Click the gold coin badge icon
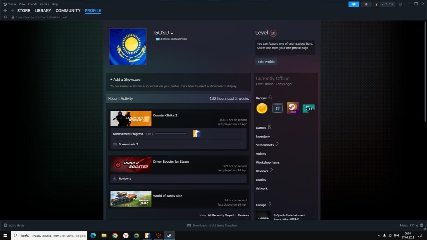This screenshot has width=427, height=240. pos(262,108)
